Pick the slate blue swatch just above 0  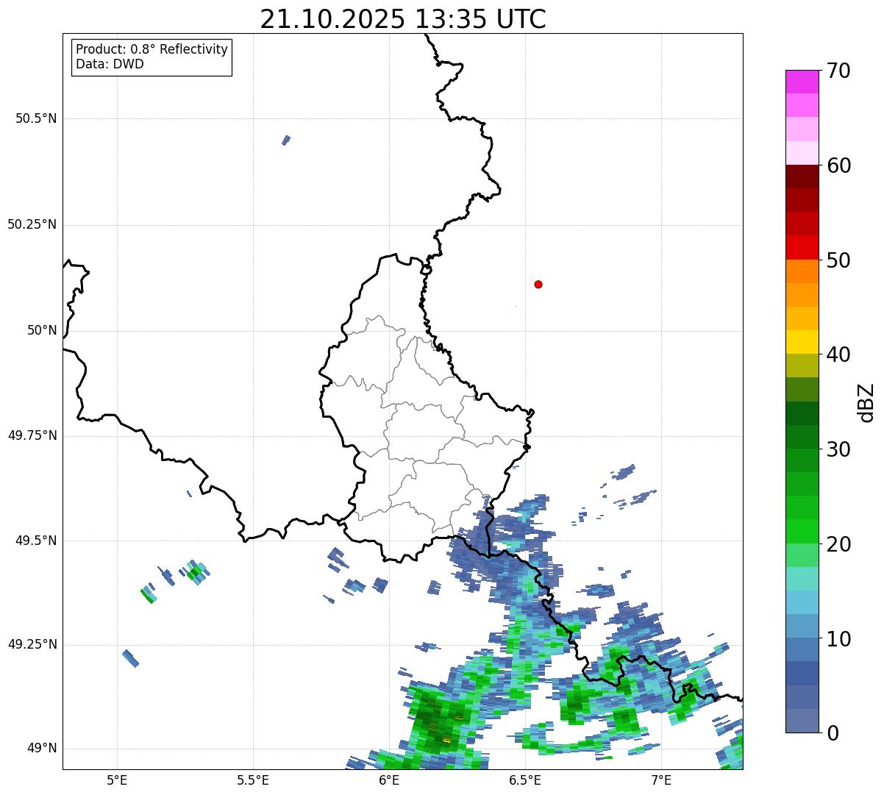pos(802,721)
